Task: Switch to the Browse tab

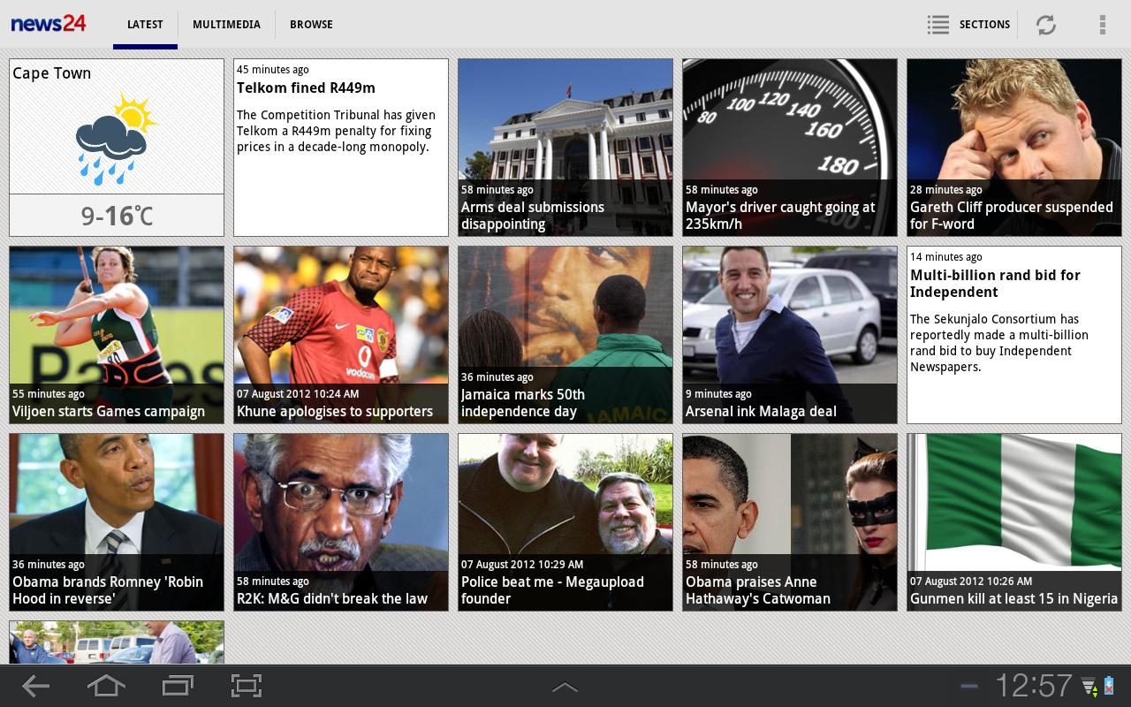Action: click(311, 25)
